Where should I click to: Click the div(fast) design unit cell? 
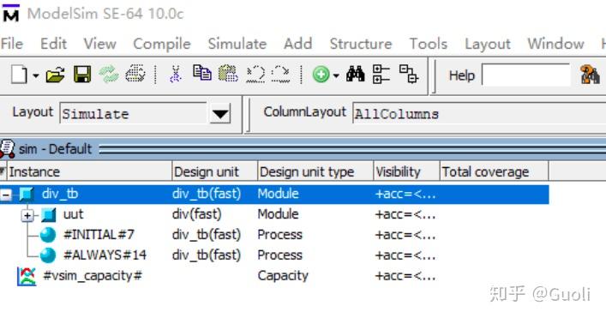[x=197, y=214]
